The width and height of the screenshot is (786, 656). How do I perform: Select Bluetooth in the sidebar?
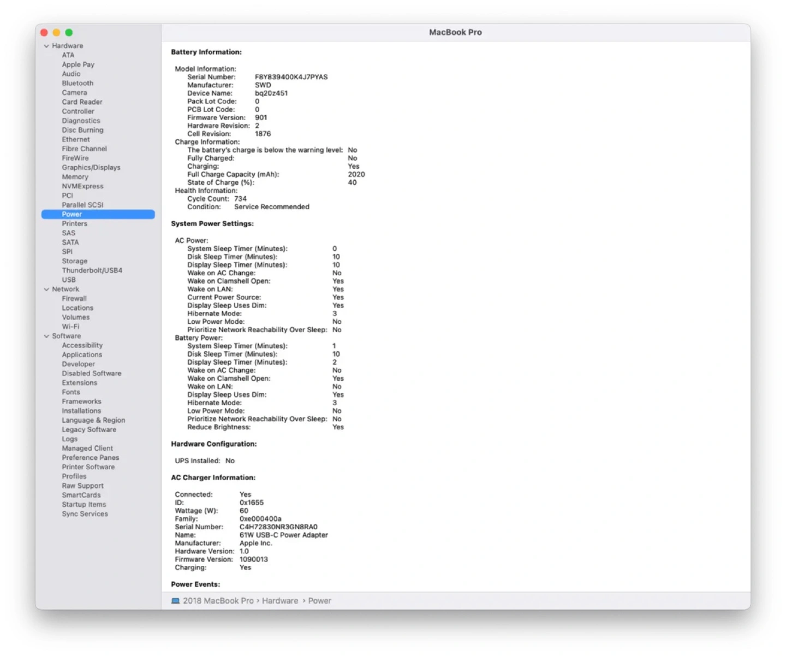coord(78,84)
